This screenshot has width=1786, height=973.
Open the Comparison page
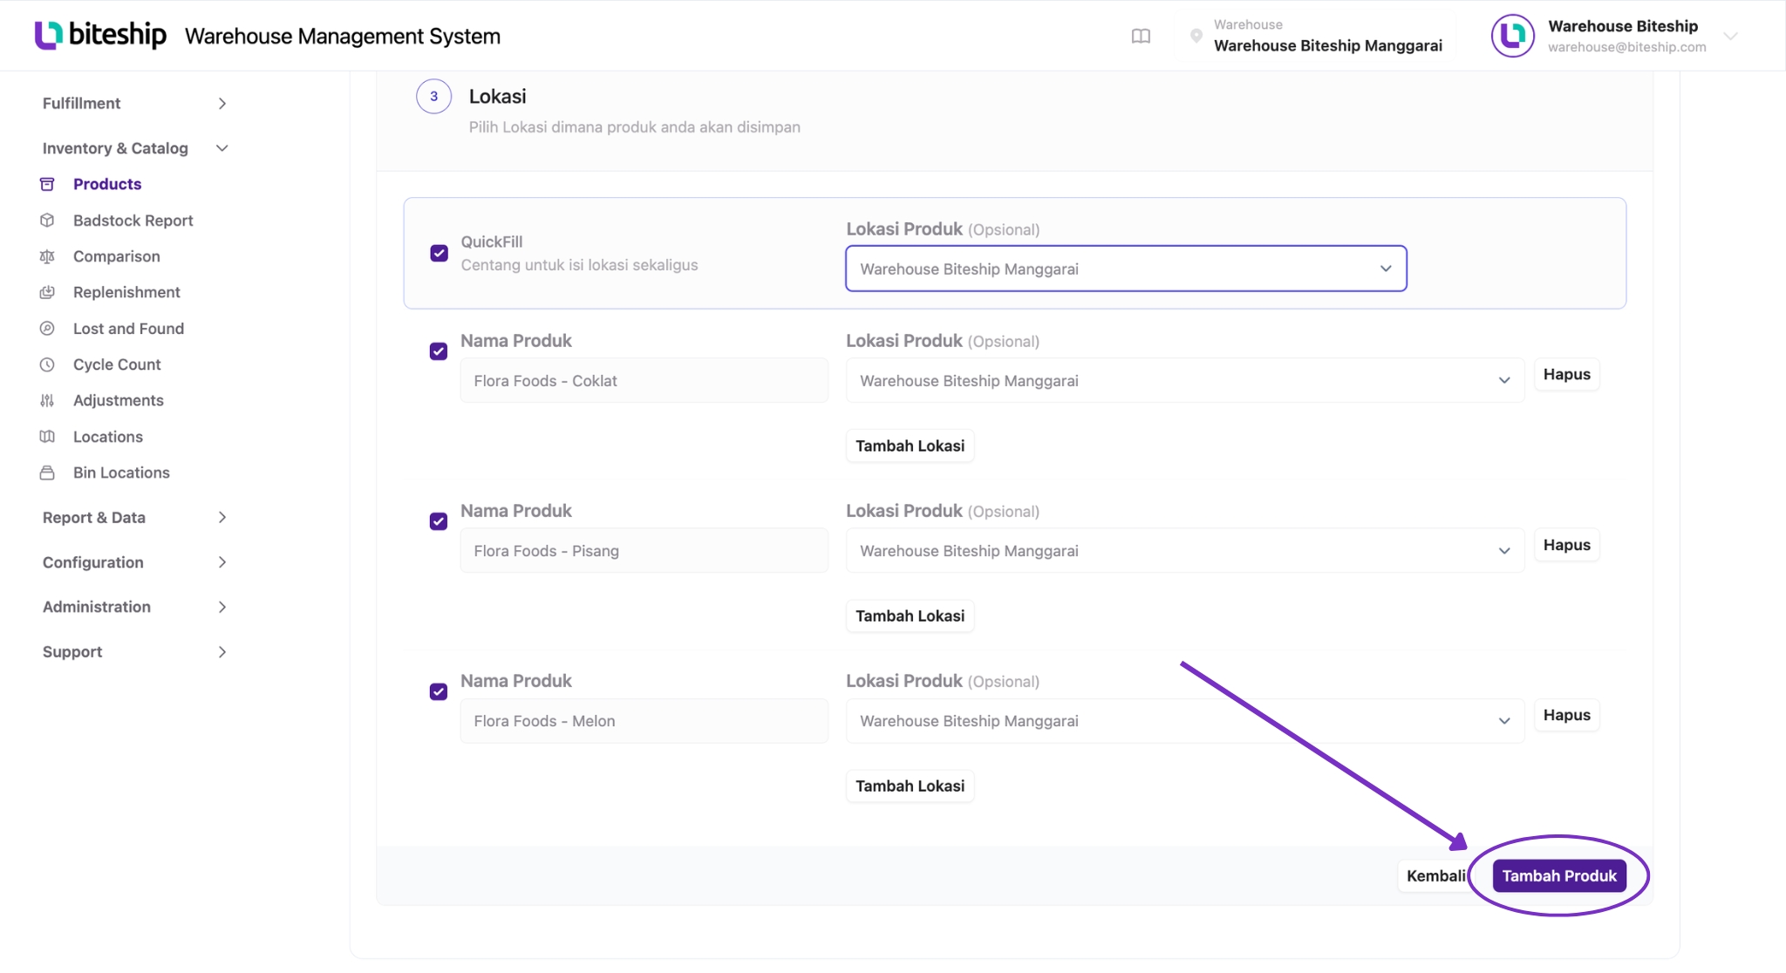click(x=117, y=256)
